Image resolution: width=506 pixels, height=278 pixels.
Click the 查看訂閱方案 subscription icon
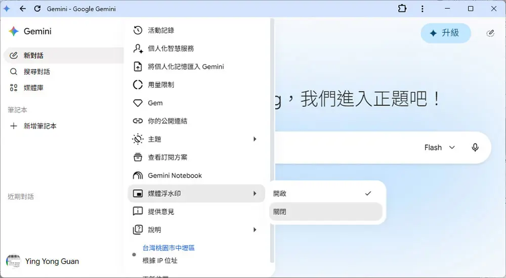(138, 157)
